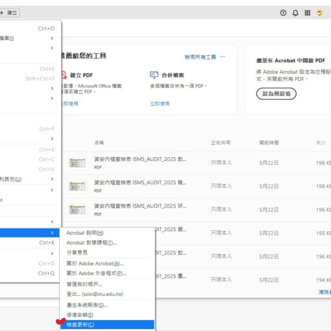Choose 關於 Adobe 外掛程式(P)... entry
The image size is (331, 331).
108,273
